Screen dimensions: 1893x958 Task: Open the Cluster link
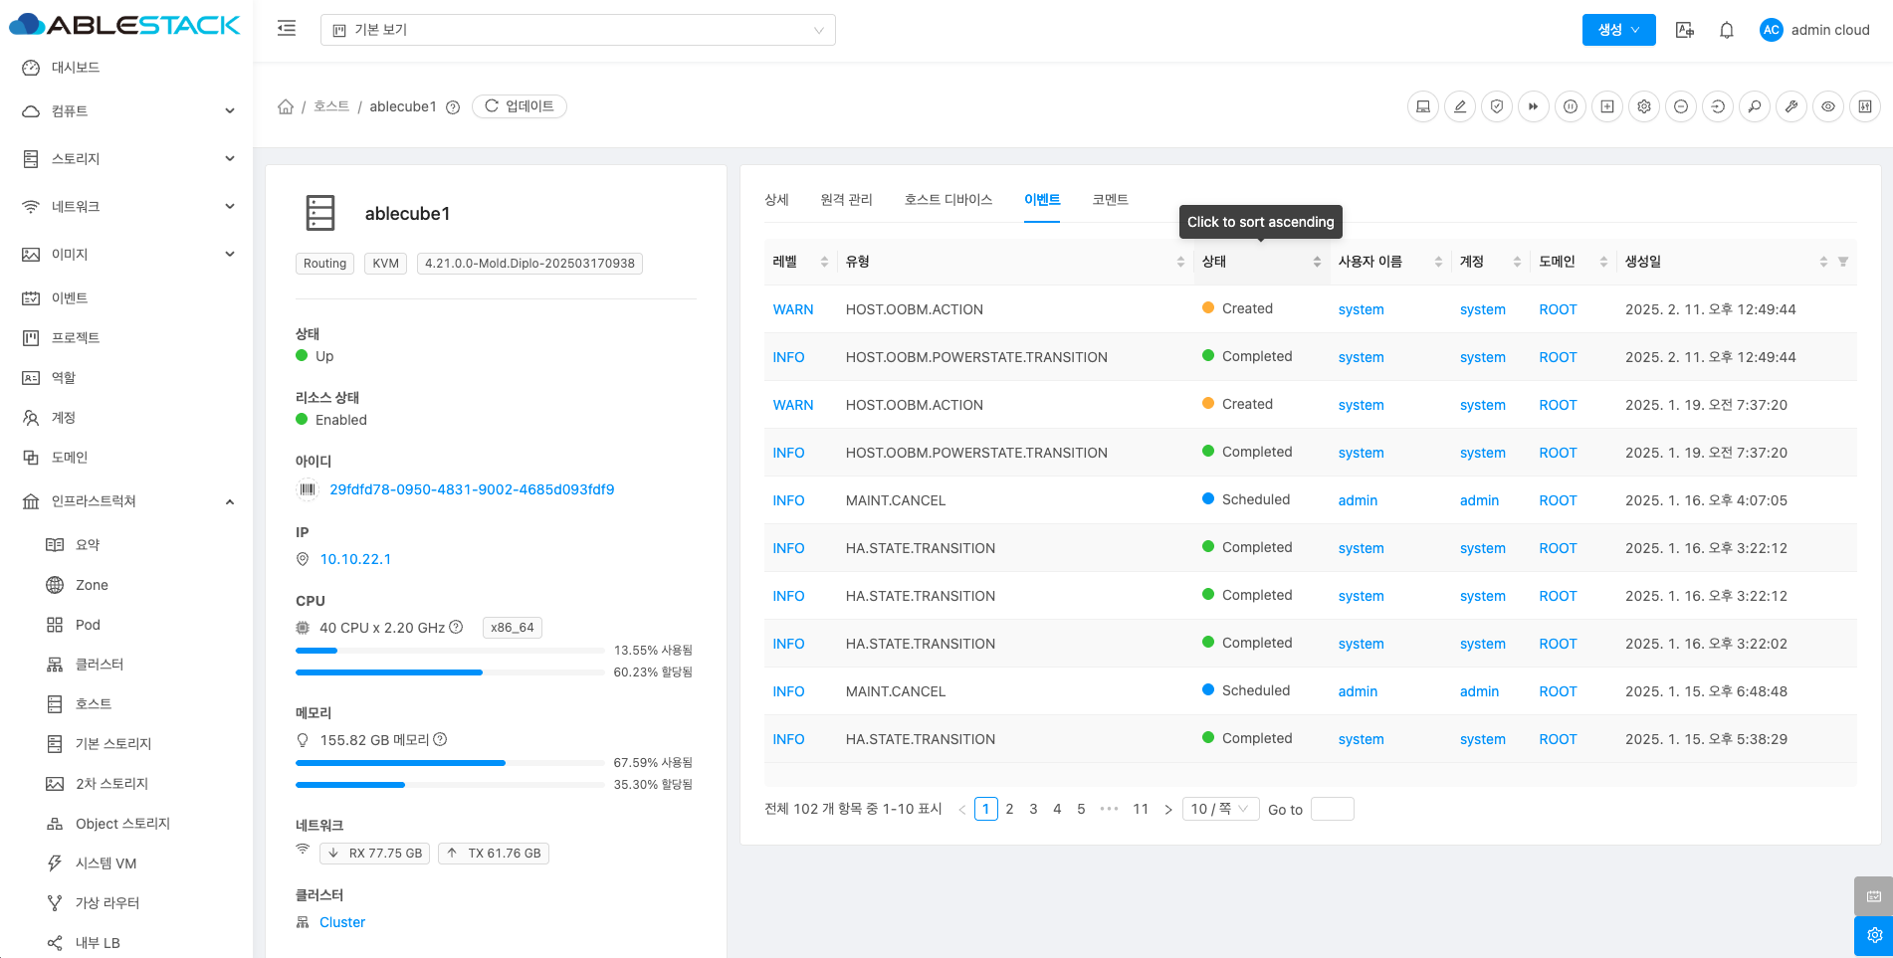pyautogui.click(x=342, y=922)
